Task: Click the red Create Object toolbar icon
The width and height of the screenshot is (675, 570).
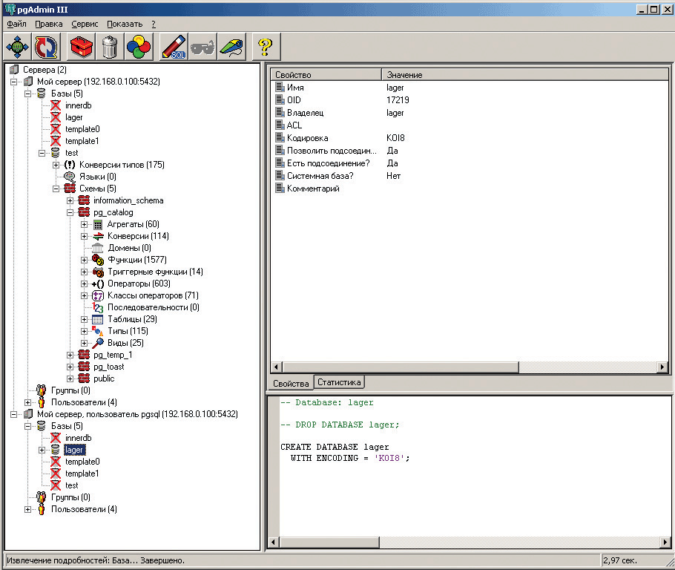Action: pyautogui.click(x=82, y=47)
